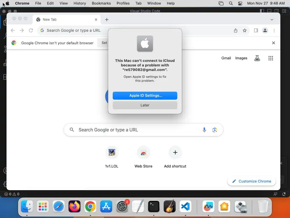This screenshot has height=218, width=290.
Task: Open the Images link
Action: [241, 58]
